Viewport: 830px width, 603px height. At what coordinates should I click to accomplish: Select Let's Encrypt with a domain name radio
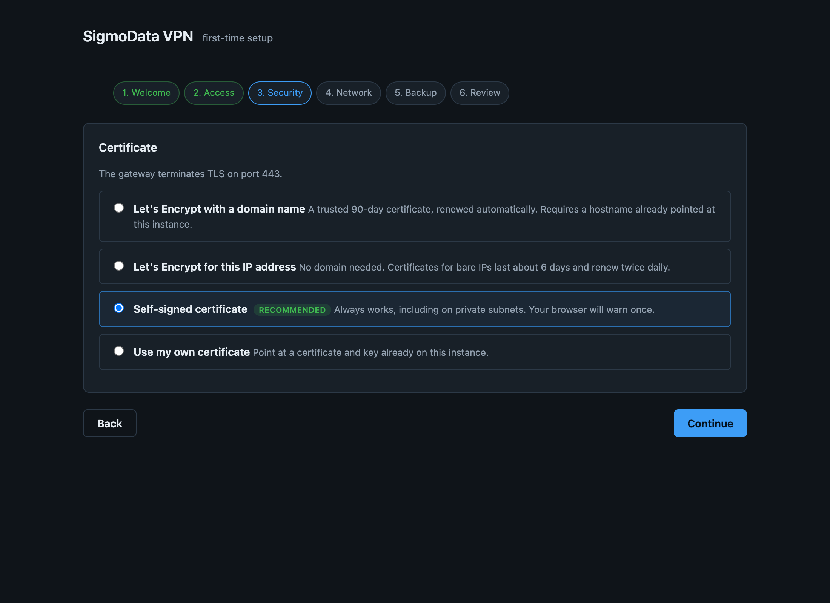click(119, 208)
